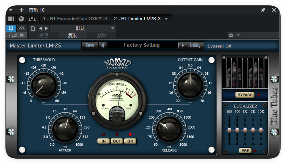Go to previous Factory Setting preset
286x164 pixels.
(102, 45)
